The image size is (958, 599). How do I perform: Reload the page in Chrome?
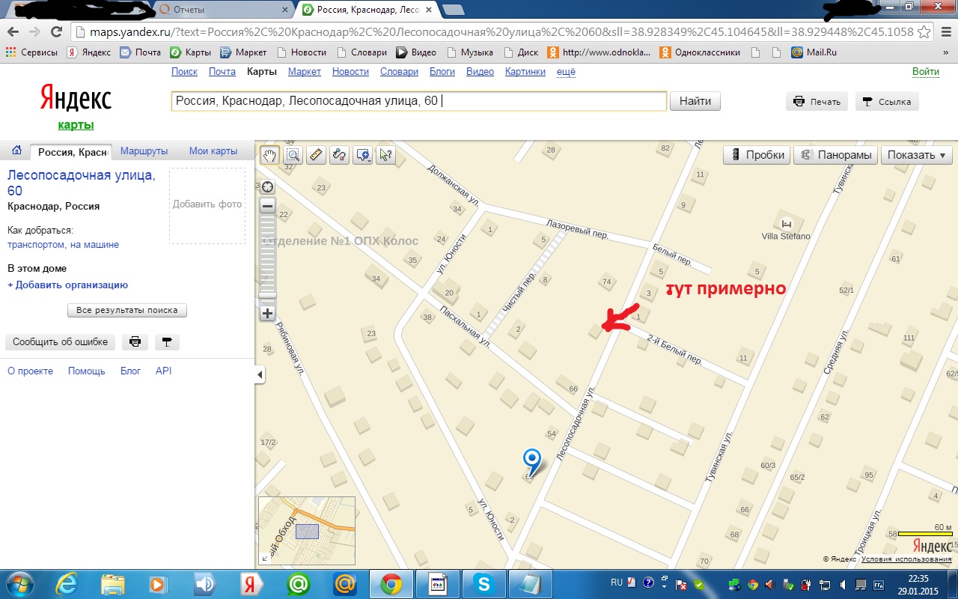click(x=56, y=32)
